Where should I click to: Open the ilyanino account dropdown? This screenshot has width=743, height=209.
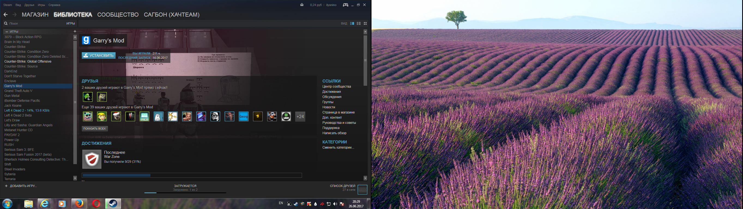(331, 5)
